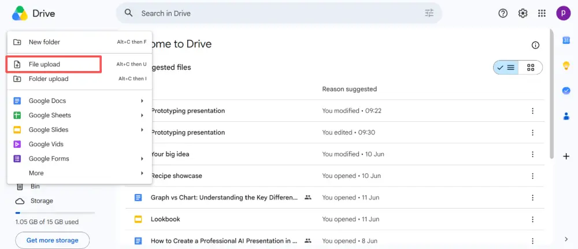Screen dimensions: 578x249
Task: Select Google Forms menu entry
Action: pyautogui.click(x=80, y=159)
